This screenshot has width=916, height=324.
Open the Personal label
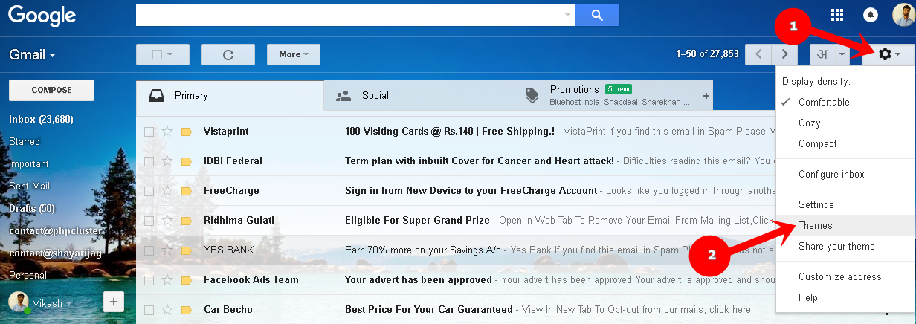click(28, 275)
